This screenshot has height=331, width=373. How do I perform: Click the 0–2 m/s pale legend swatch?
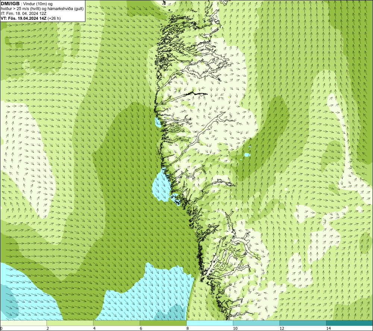point(23,323)
